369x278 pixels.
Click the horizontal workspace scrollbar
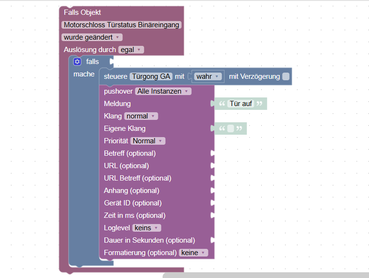tap(266, 275)
